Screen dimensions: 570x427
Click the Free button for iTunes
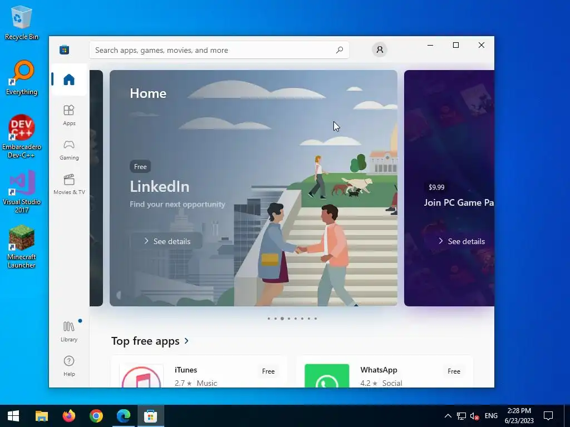click(x=268, y=371)
